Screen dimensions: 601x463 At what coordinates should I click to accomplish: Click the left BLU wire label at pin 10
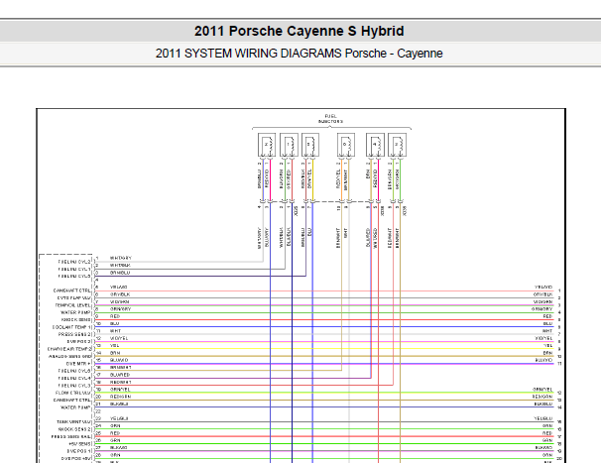[115, 323]
